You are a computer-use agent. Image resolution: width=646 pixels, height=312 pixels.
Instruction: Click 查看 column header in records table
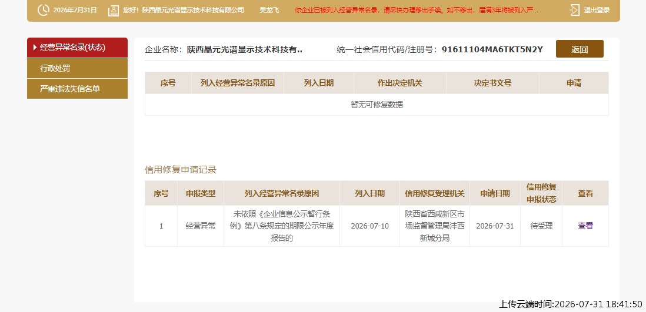(x=585, y=193)
